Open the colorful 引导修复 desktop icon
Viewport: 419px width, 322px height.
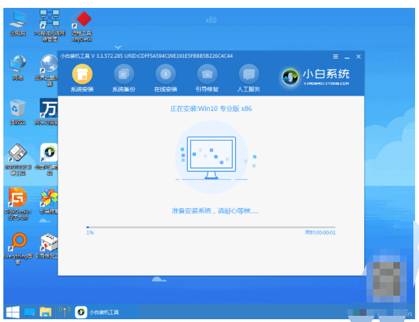pos(49,201)
